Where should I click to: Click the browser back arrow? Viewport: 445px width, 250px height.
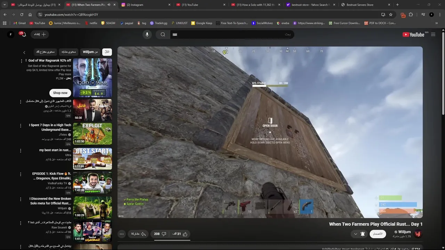tap(5, 15)
